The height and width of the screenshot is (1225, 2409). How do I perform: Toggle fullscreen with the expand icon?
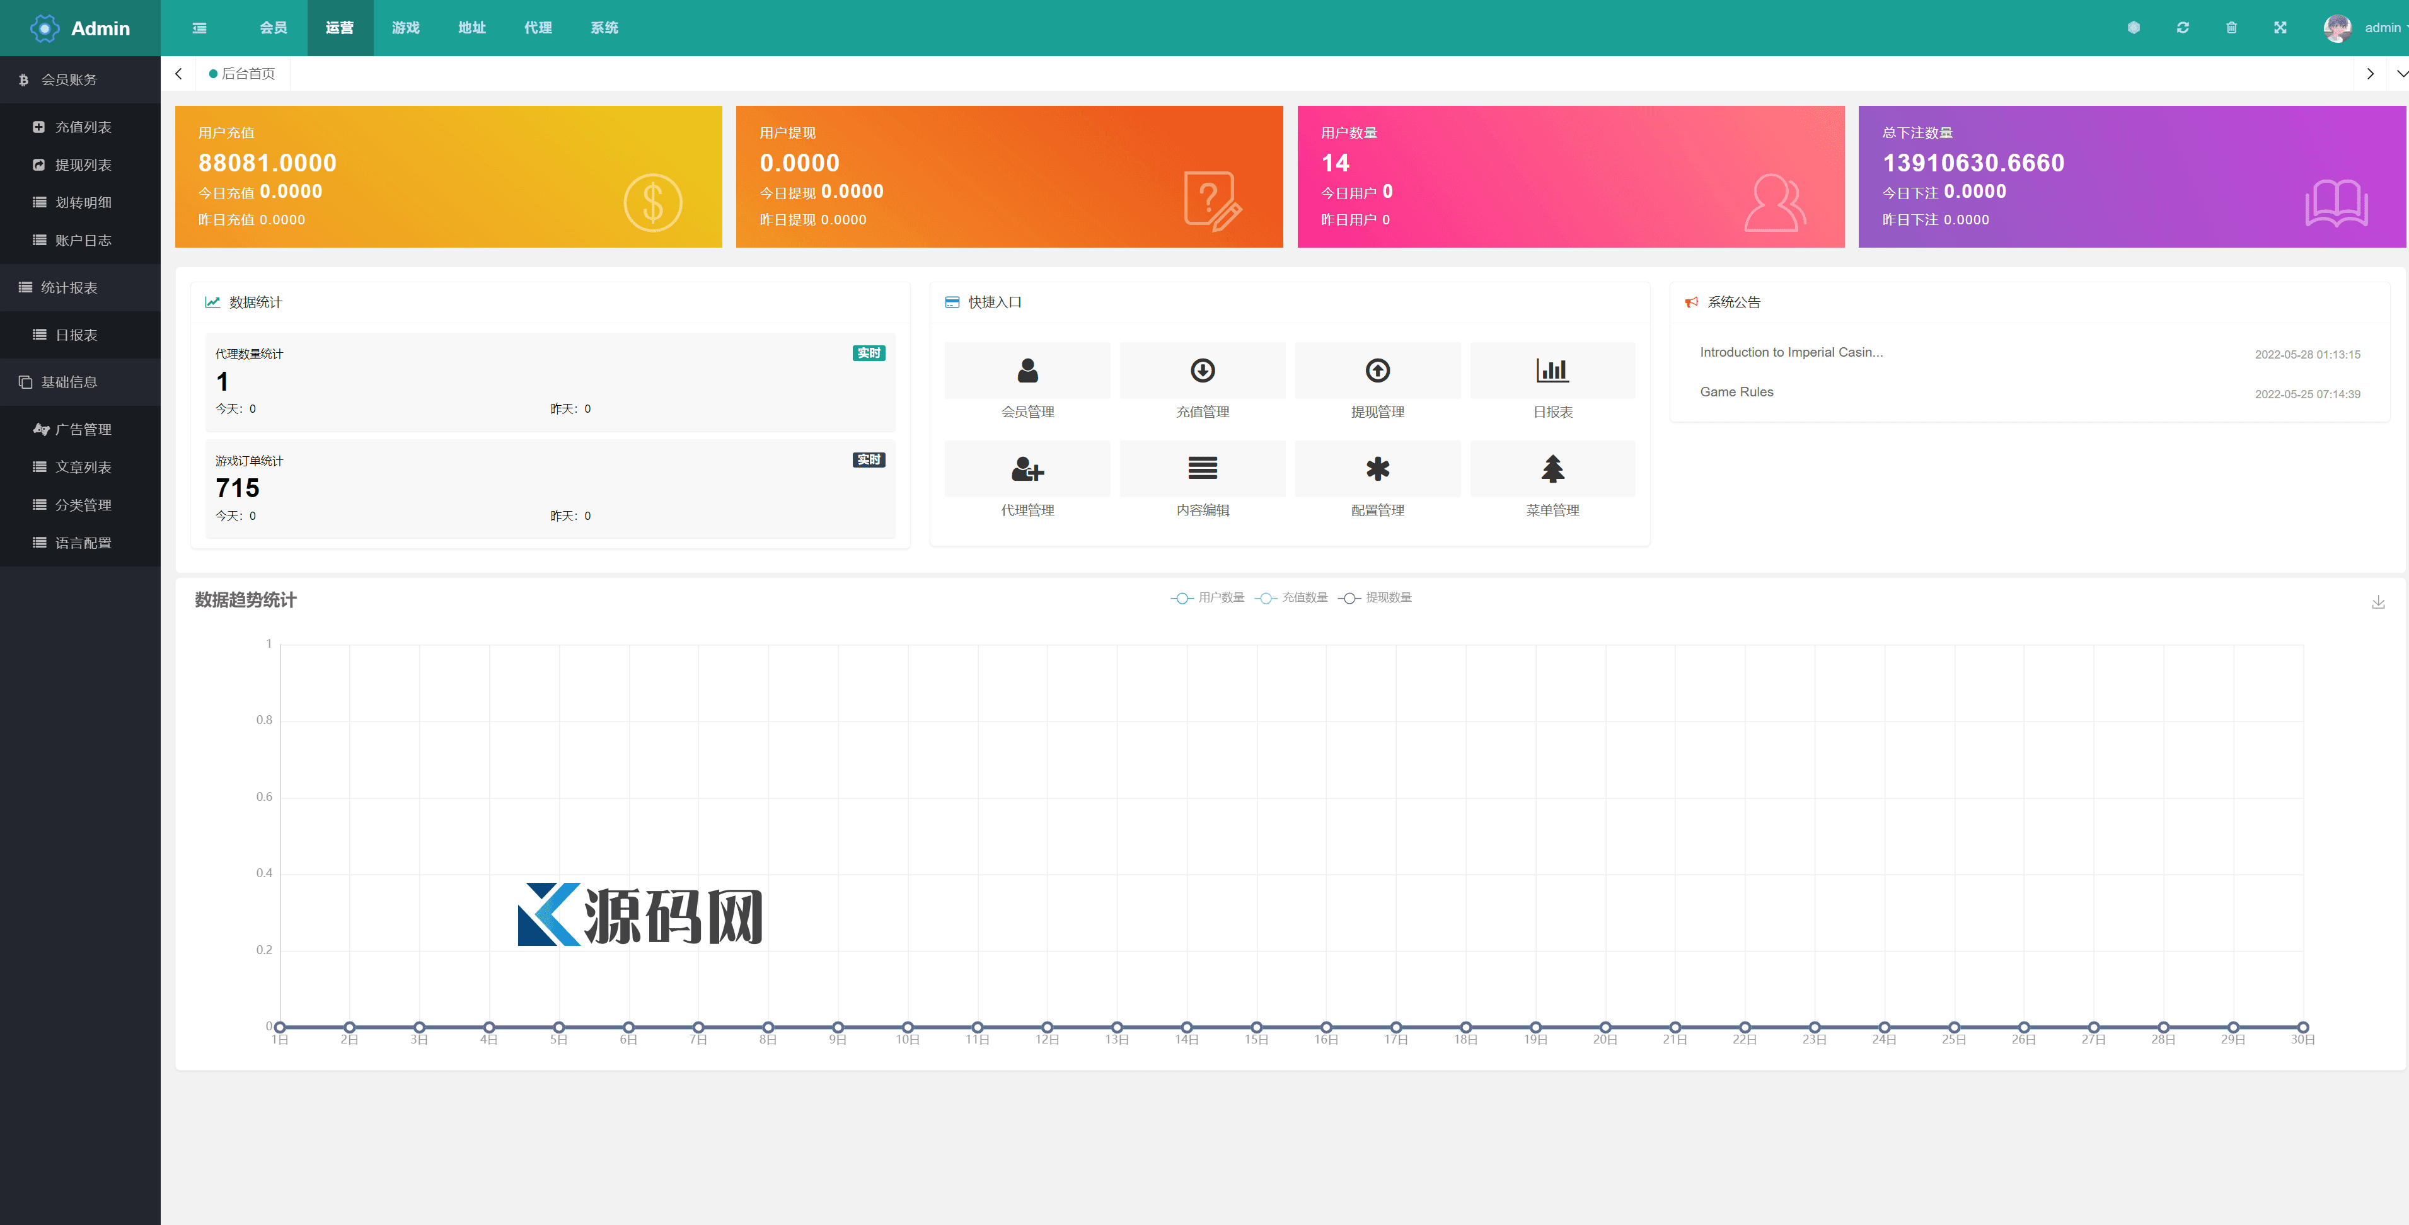[x=2280, y=28]
